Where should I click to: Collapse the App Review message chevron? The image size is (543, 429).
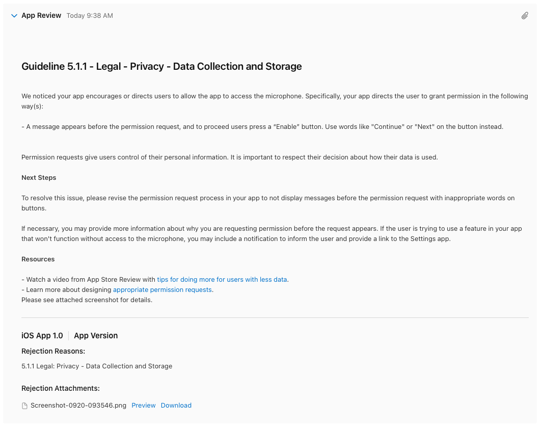pyautogui.click(x=14, y=16)
